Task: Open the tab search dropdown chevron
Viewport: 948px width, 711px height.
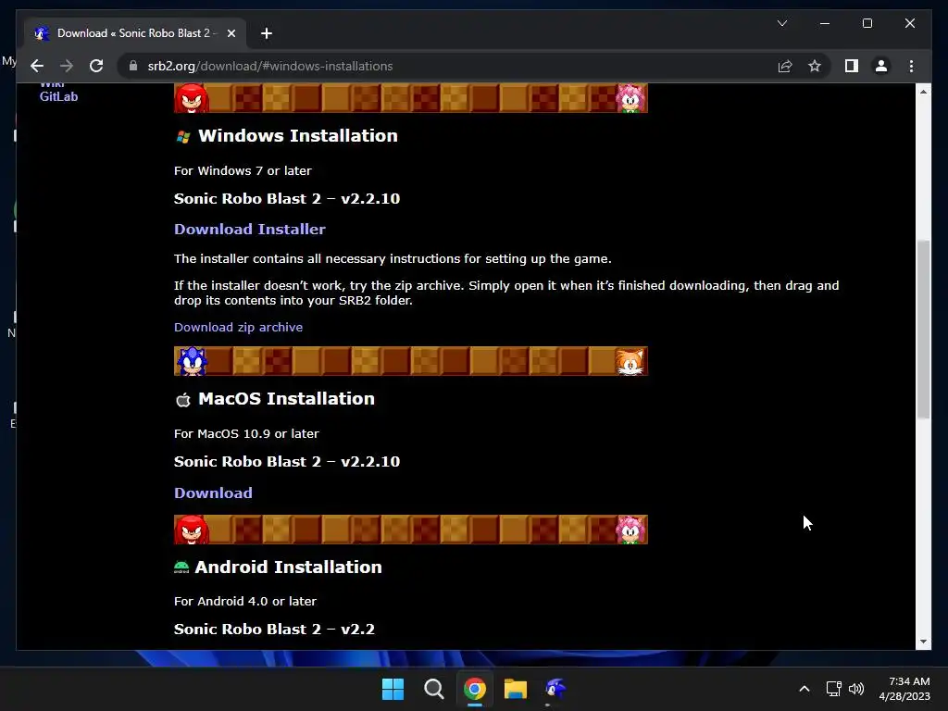Action: (781, 23)
